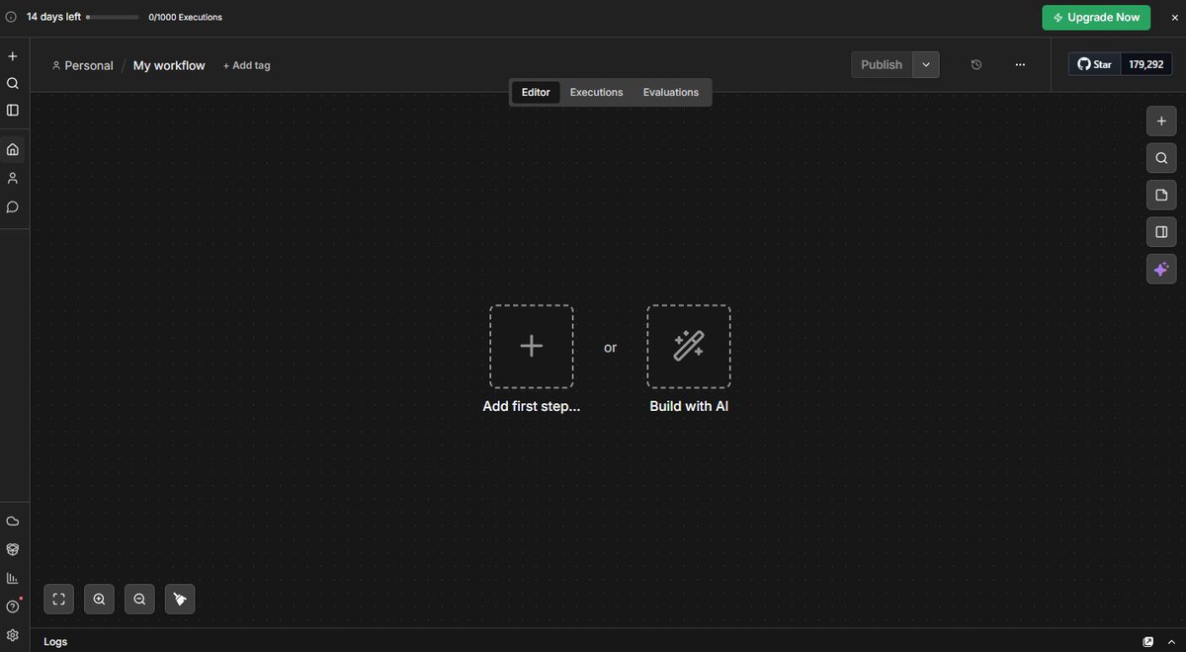Screen dimensions: 1186x652
Task: Click the Add first step placeholder box
Action: coord(531,346)
